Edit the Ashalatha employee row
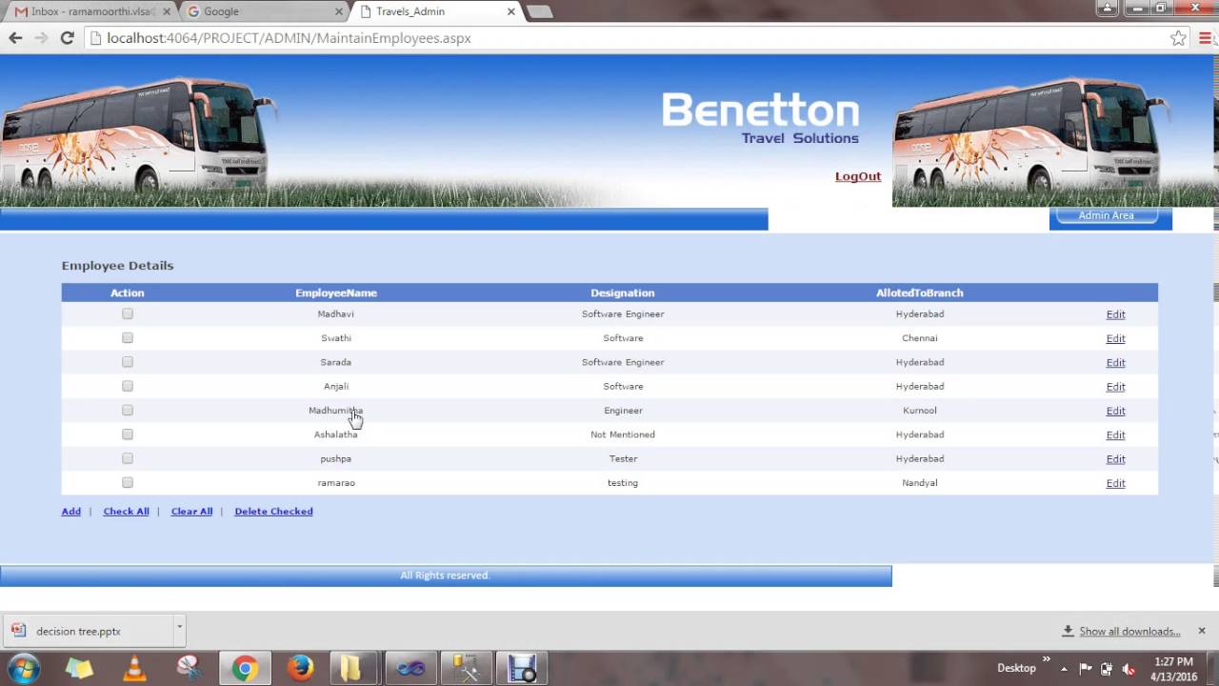Screen dimensions: 1219x686 (x=1115, y=435)
